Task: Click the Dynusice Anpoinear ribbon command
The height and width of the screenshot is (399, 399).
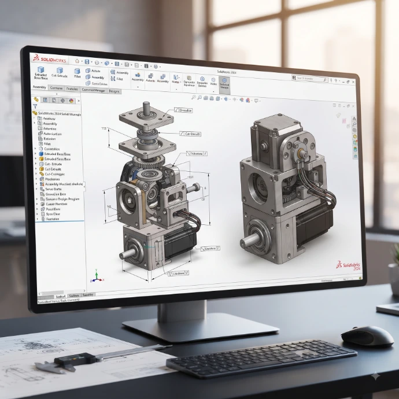Action: (x=189, y=82)
